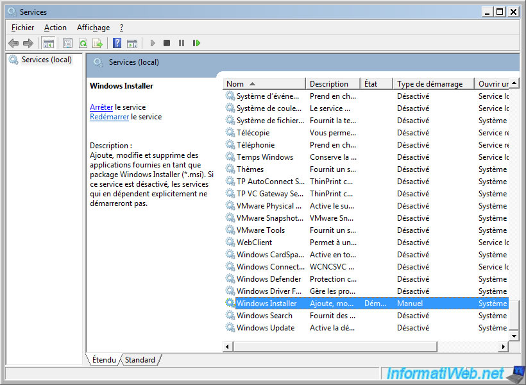Select the Windows CardSpa... service
Image resolution: width=526 pixels, height=385 pixels.
coord(366,255)
